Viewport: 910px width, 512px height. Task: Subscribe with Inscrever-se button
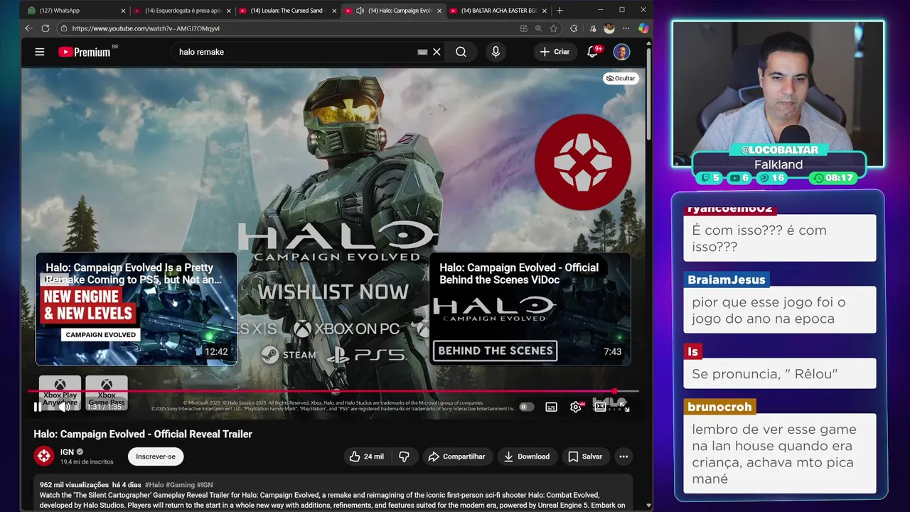point(156,457)
